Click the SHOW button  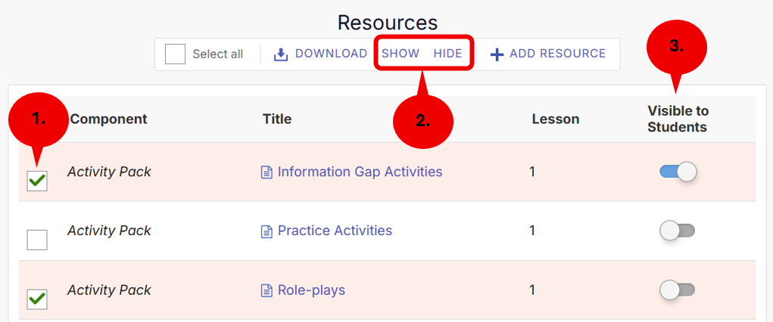[x=401, y=54]
